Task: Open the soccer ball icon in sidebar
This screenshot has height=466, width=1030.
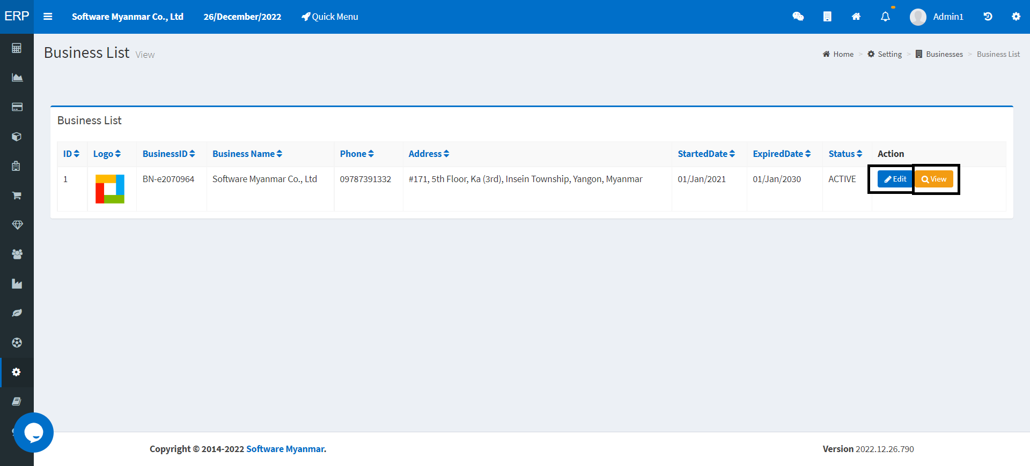Action: pyautogui.click(x=17, y=342)
